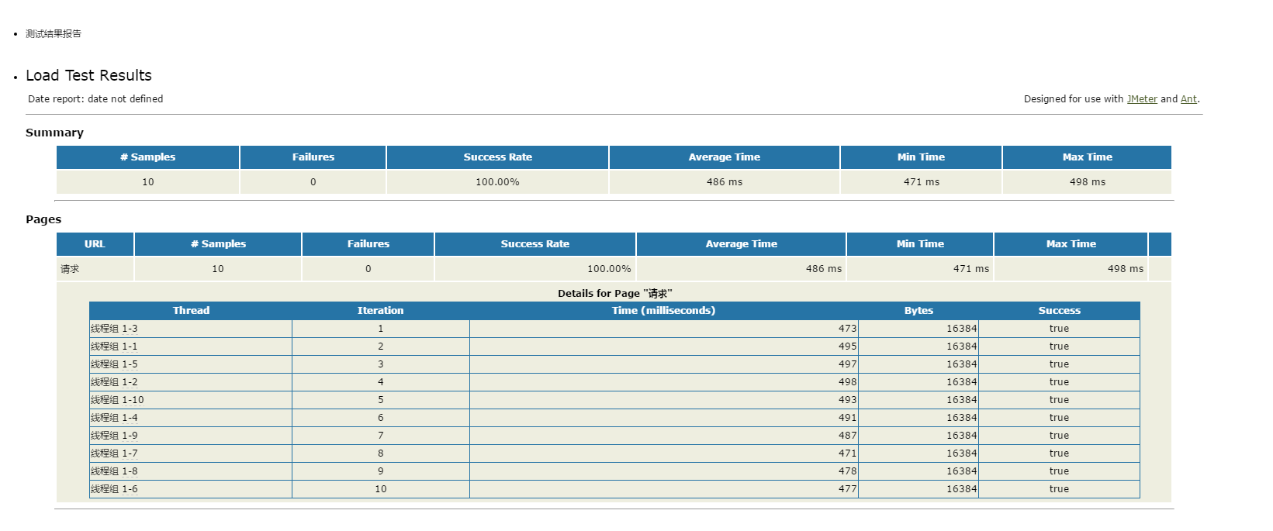
Task: Click the Iteration column header
Action: 381,311
